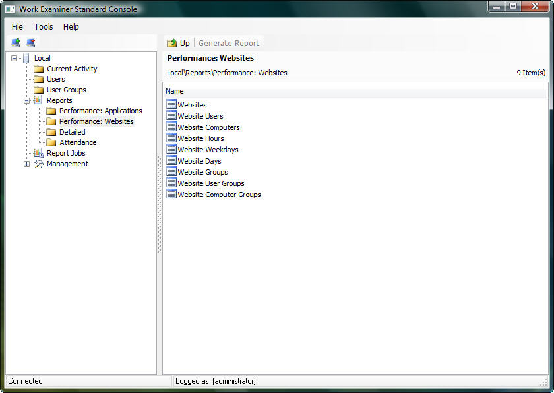Click the Website Computers report icon
The width and height of the screenshot is (554, 393).
[171, 127]
